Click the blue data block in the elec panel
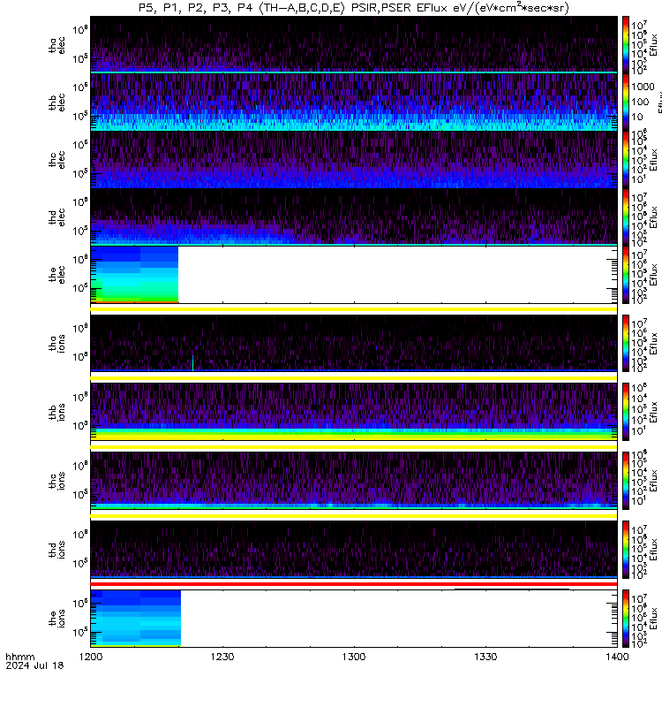Viewport: 662px width, 707px height. pyautogui.click(x=134, y=274)
